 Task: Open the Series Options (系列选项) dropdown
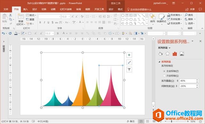point(164,48)
